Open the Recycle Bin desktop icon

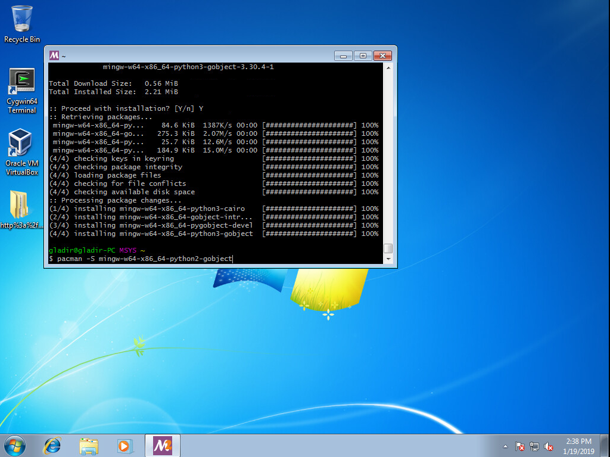tap(22, 19)
